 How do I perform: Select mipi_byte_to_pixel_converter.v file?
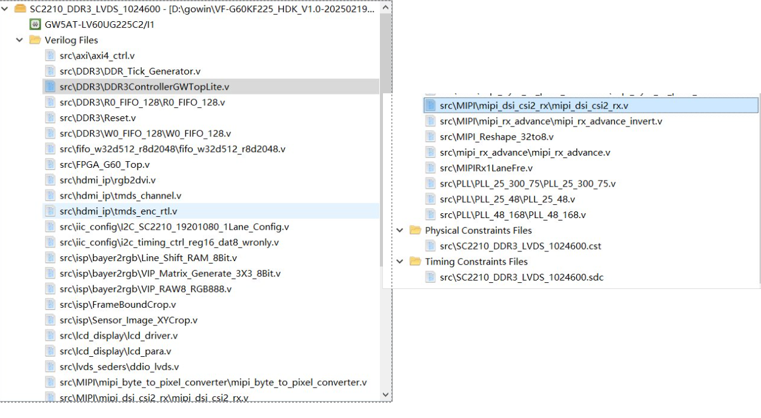(x=213, y=382)
